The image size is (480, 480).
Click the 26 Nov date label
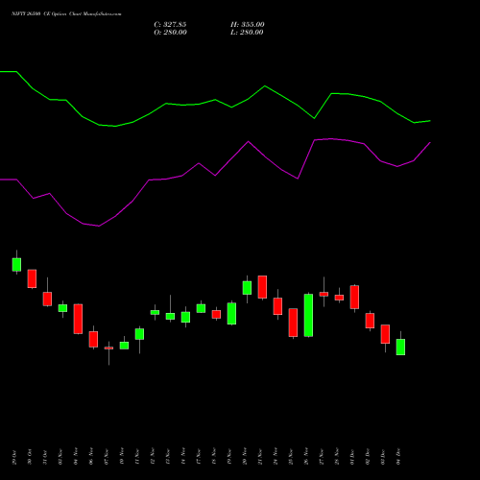point(306,457)
